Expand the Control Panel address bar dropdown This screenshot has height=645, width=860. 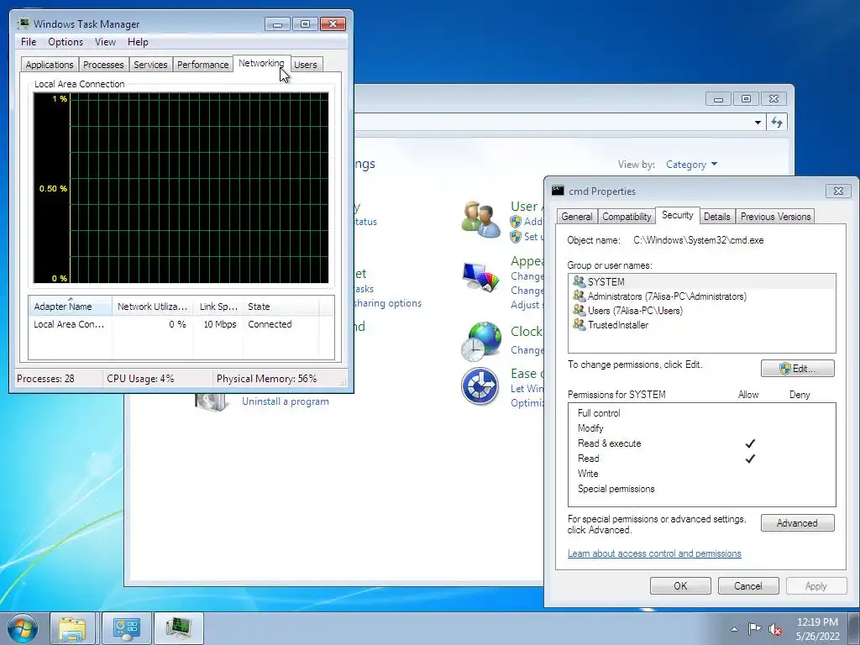point(758,123)
